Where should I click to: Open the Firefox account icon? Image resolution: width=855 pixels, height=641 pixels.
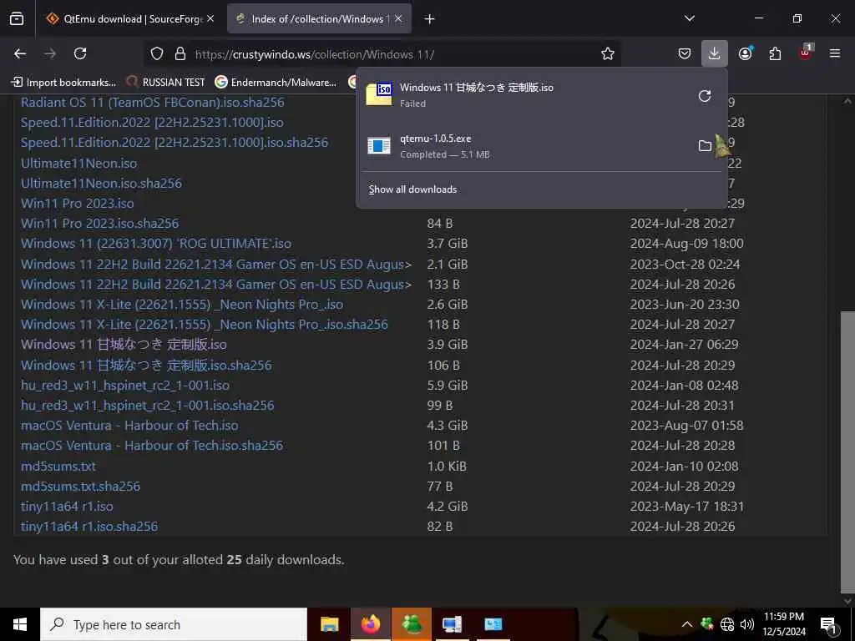click(746, 53)
